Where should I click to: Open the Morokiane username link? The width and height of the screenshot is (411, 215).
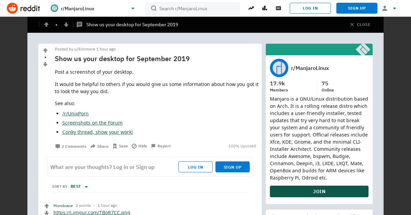63,205
